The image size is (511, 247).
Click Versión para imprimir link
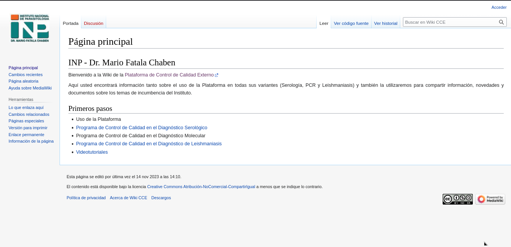[28, 128]
